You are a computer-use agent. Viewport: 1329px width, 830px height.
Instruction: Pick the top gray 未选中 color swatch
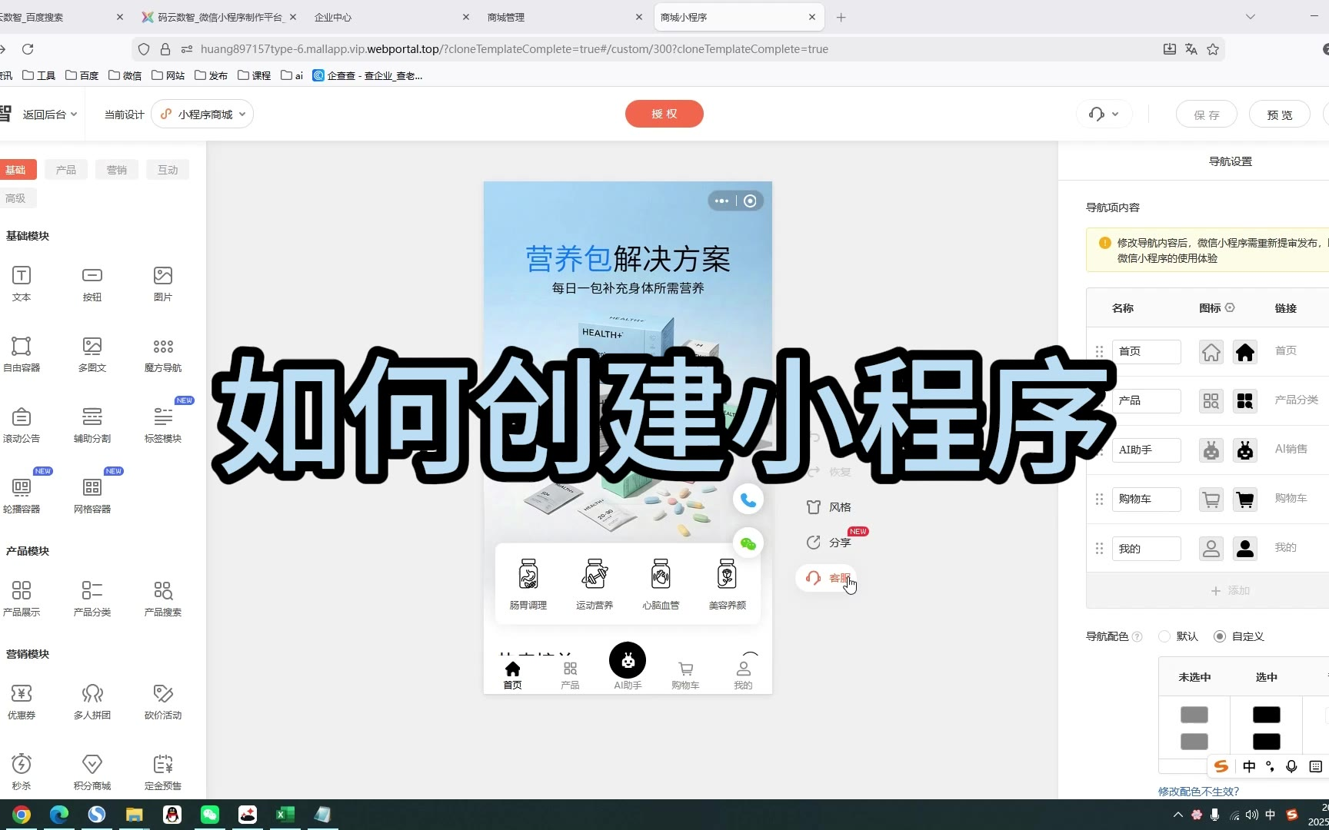click(x=1194, y=715)
